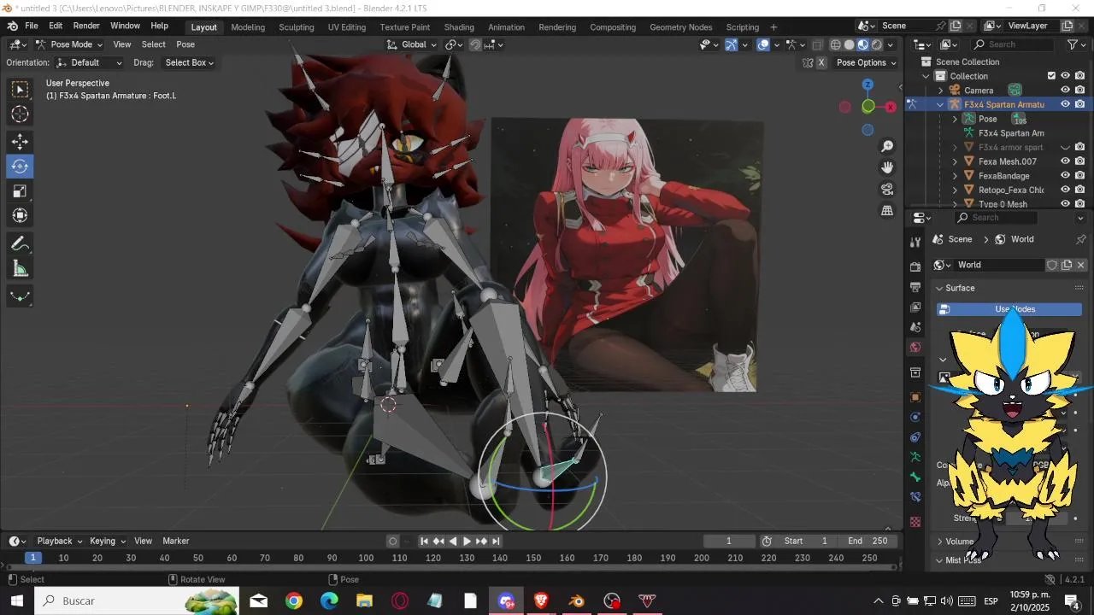Click the Use Nodes button

tap(1009, 309)
